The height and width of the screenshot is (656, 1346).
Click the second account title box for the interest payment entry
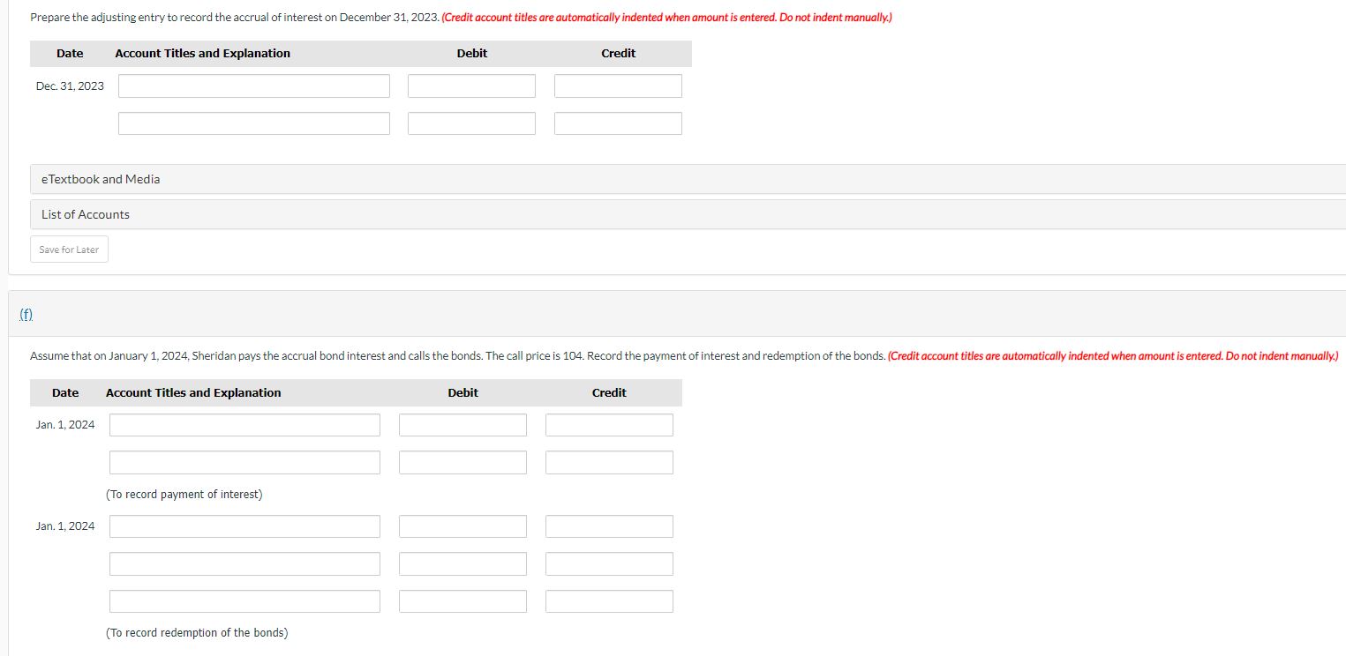tap(244, 461)
